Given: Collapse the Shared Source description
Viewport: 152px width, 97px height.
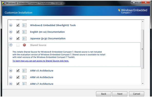Looking at the screenshot, I should [x=11, y=45].
